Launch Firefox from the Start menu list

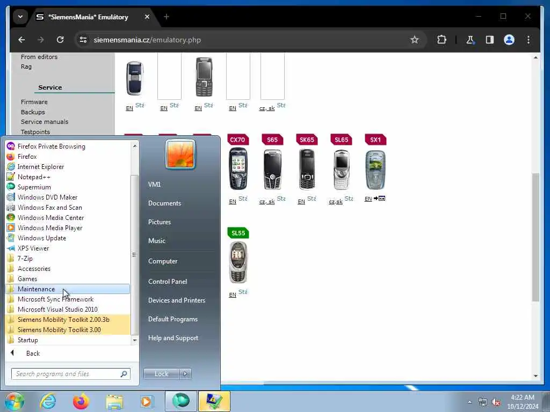coord(68,157)
